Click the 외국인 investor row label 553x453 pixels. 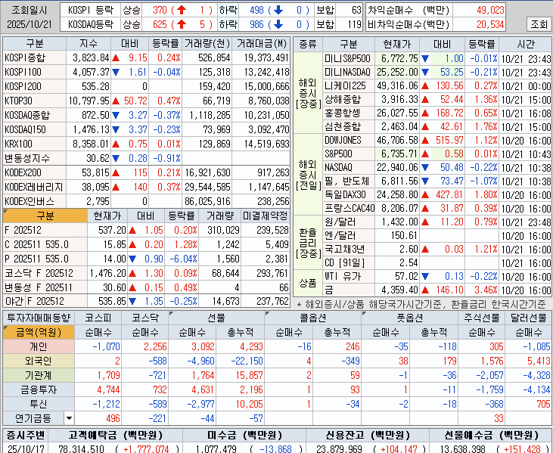coord(39,361)
